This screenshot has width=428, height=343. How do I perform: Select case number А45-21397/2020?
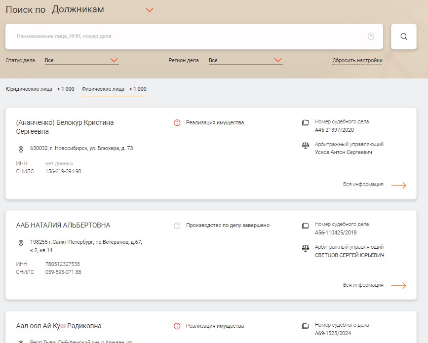(334, 130)
